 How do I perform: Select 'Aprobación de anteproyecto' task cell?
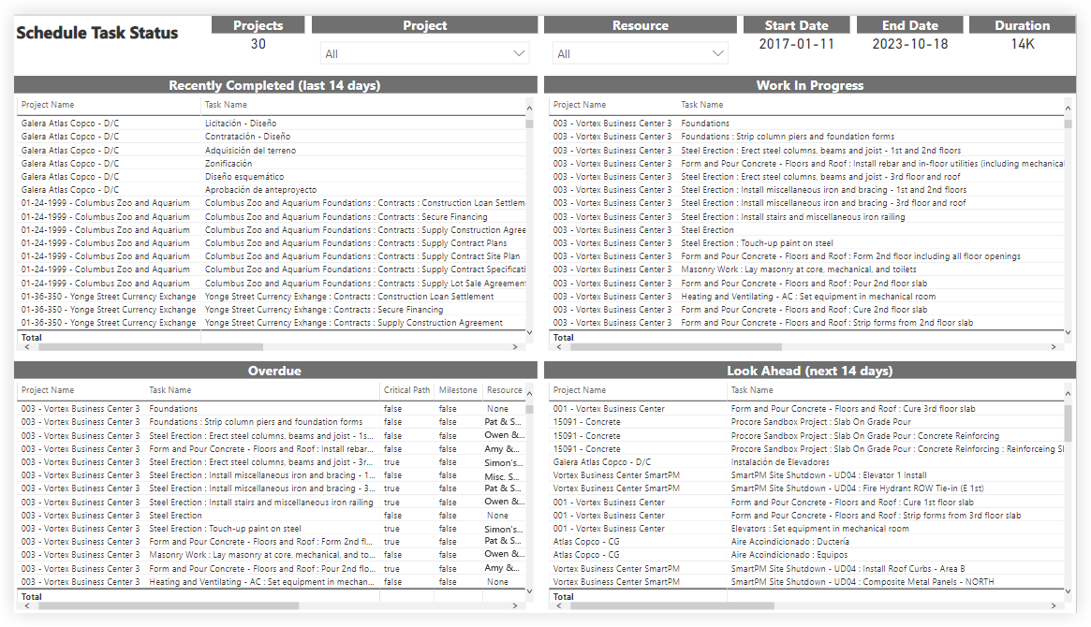260,190
